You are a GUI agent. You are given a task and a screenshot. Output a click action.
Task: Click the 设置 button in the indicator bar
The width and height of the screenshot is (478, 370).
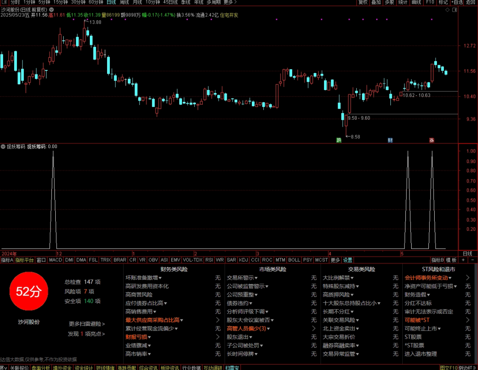(x=348, y=260)
